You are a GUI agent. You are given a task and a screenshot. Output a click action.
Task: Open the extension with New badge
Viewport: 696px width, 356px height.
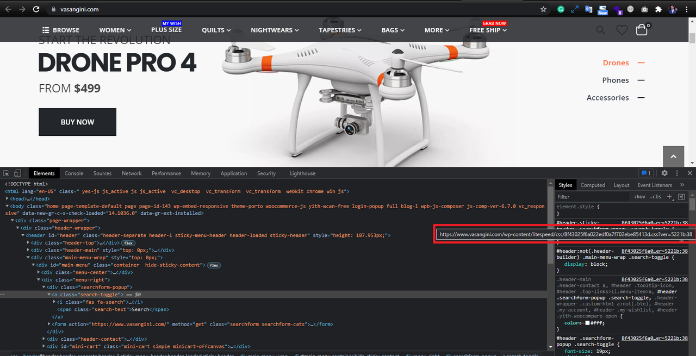tap(602, 10)
